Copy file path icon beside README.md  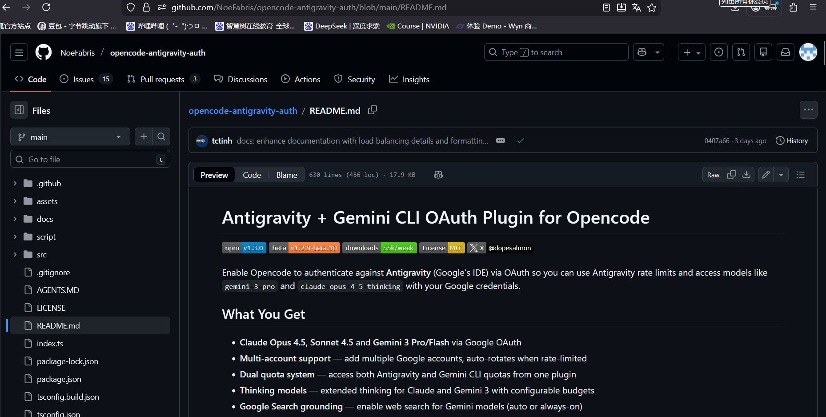pyautogui.click(x=373, y=110)
